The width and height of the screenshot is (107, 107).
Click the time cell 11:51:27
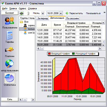[57, 37]
